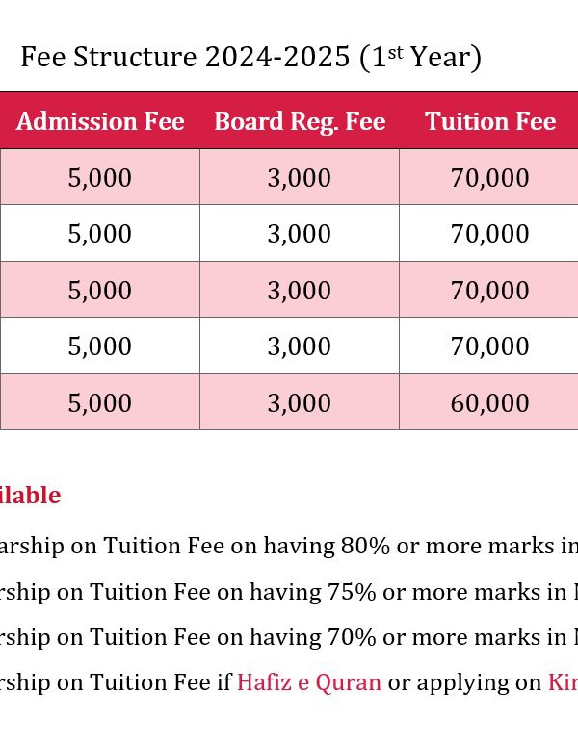Select the Admission Fee column header

pyautogui.click(x=100, y=121)
